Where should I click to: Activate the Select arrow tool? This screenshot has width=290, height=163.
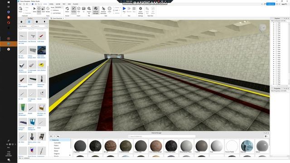tap(34, 10)
